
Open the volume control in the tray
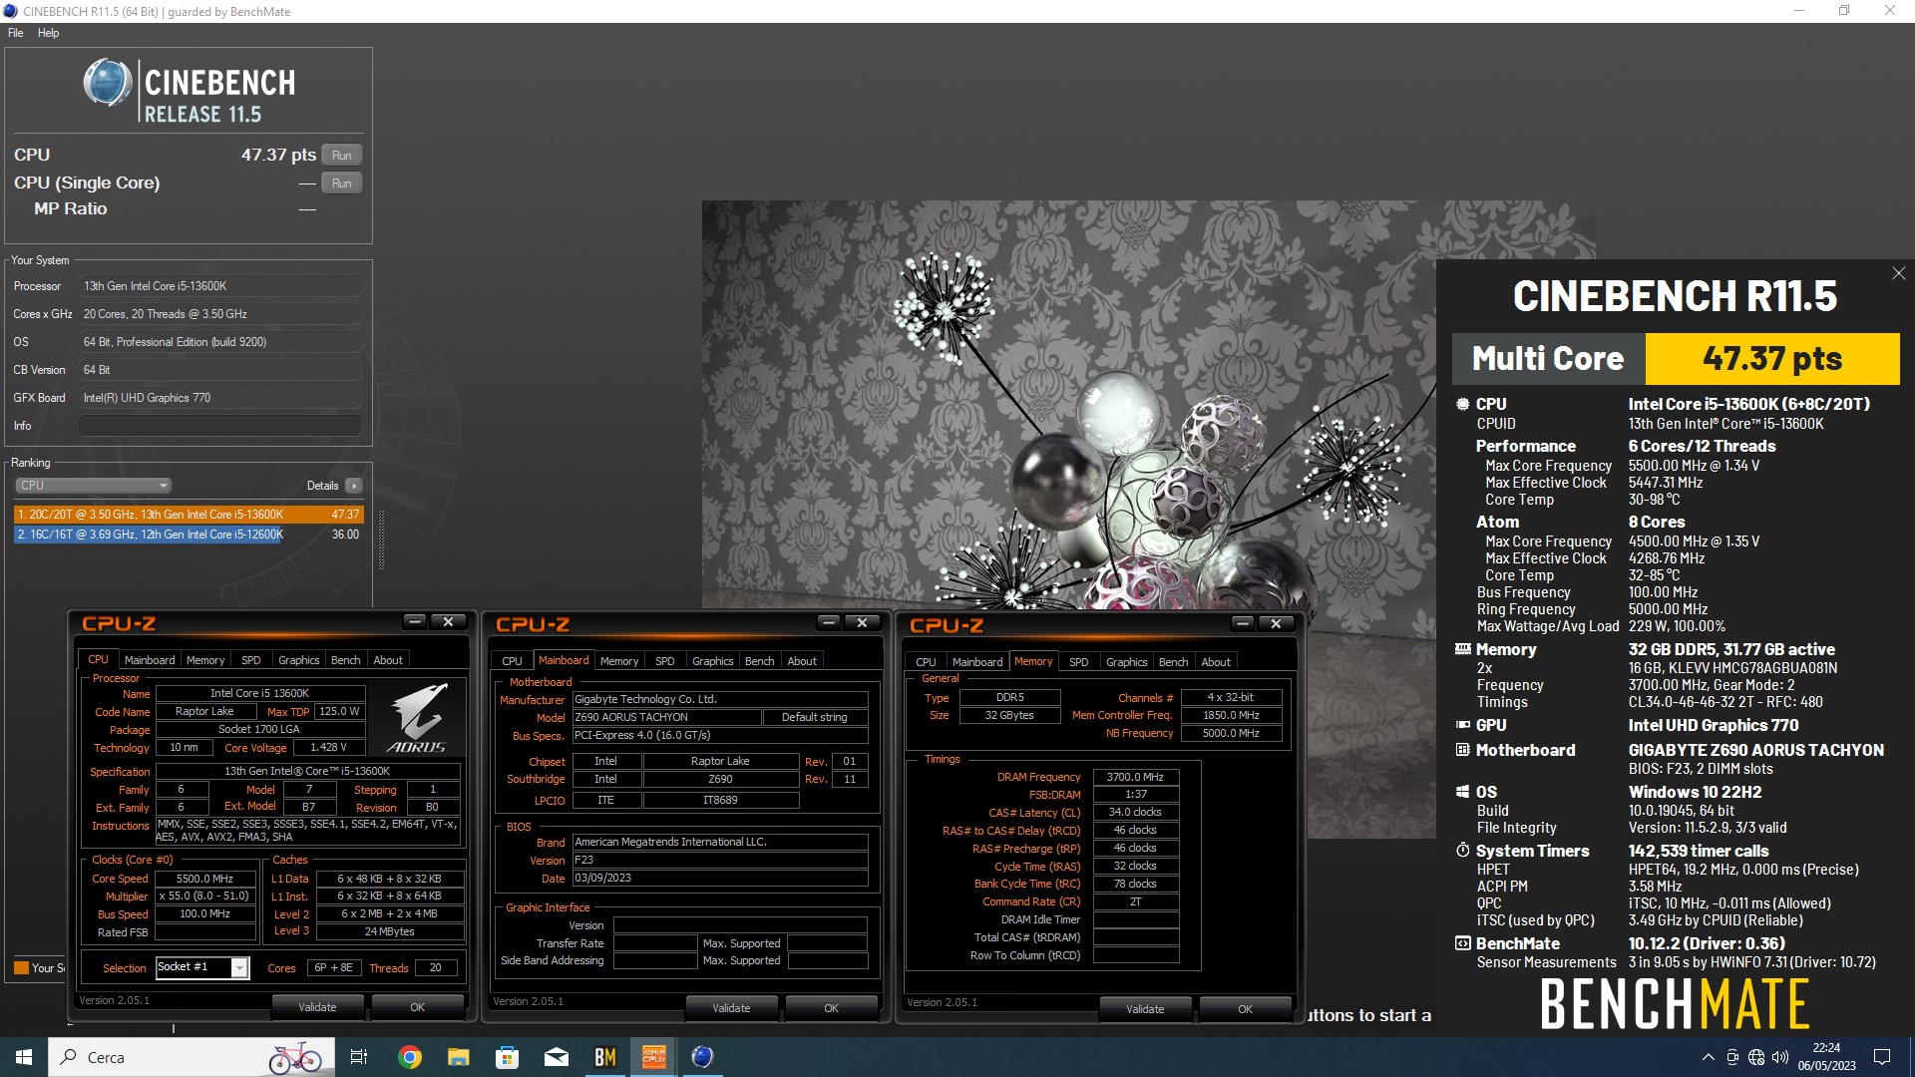[x=1780, y=1057]
